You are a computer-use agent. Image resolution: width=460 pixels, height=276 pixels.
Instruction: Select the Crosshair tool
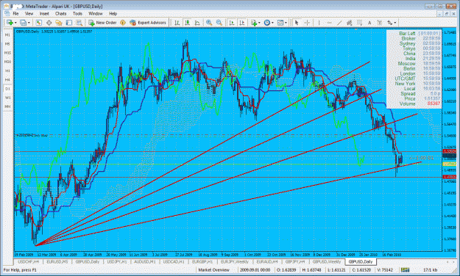[x=307, y=23]
